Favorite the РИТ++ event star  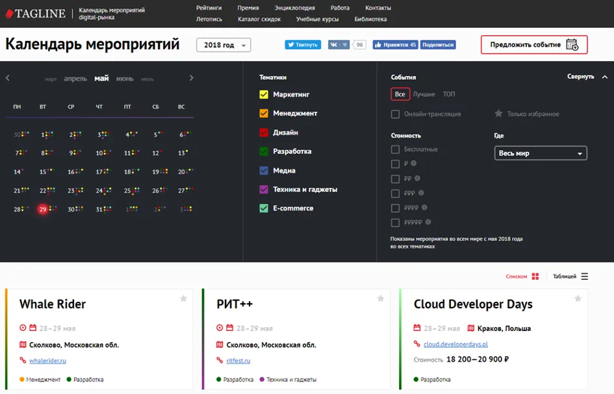click(381, 299)
